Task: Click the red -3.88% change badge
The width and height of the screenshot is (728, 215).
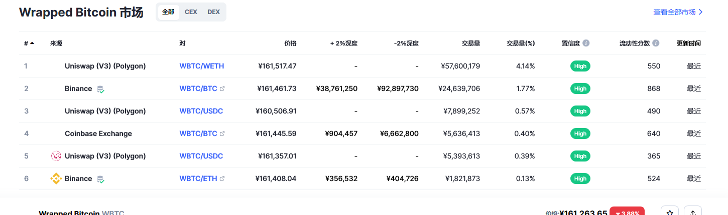Action: point(627,212)
